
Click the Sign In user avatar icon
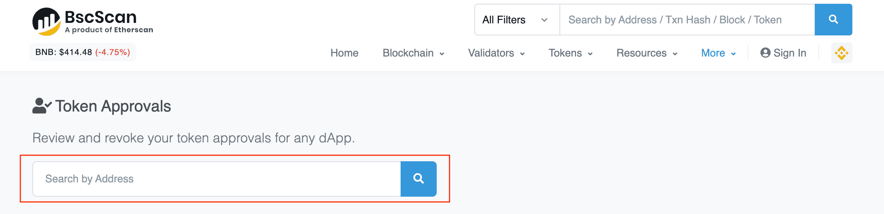pos(765,53)
